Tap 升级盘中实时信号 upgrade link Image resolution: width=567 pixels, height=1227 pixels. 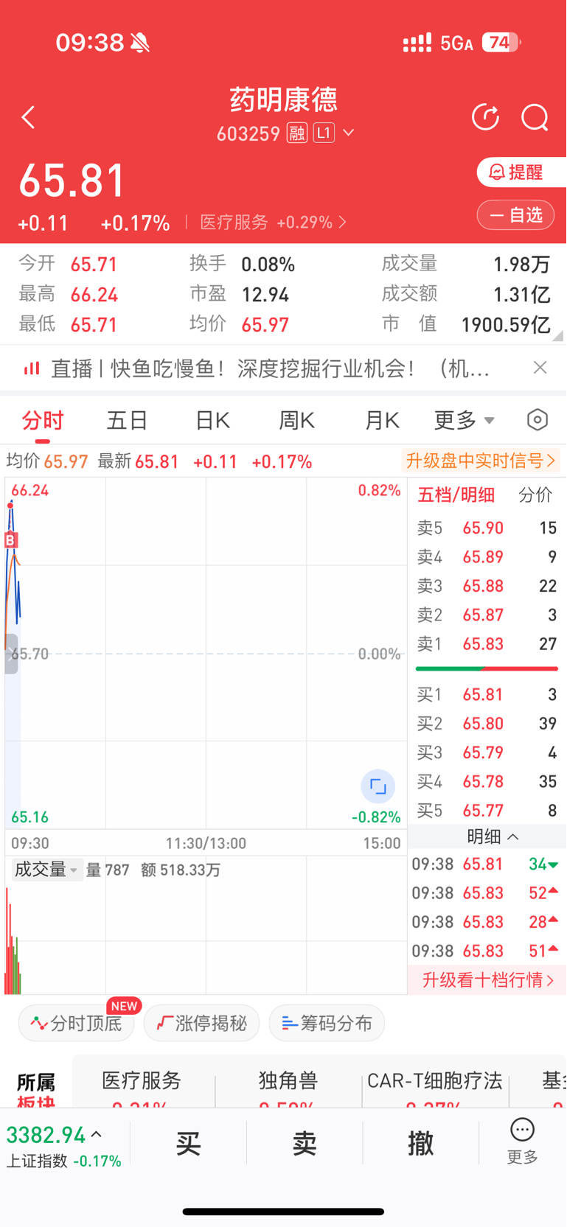coord(481,461)
